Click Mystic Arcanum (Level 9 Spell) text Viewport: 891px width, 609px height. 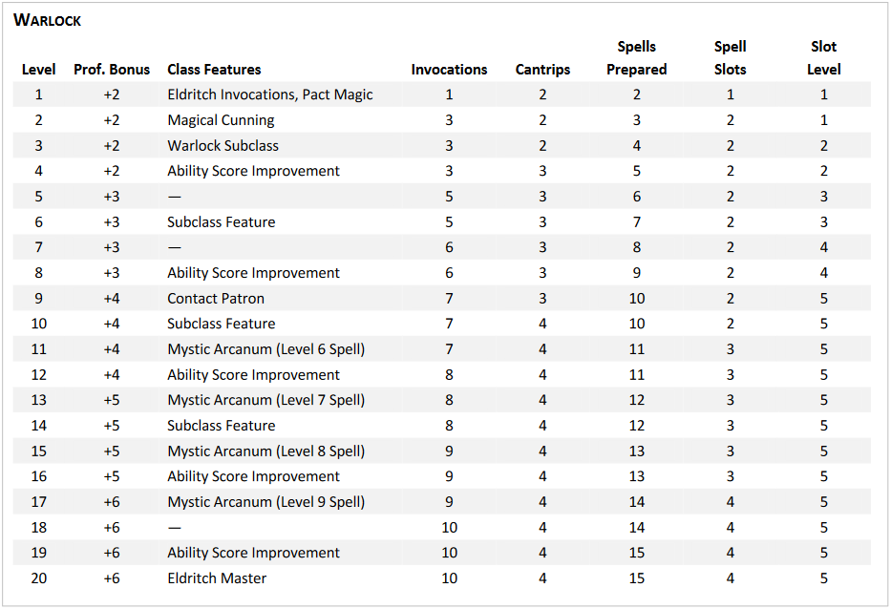pos(266,502)
